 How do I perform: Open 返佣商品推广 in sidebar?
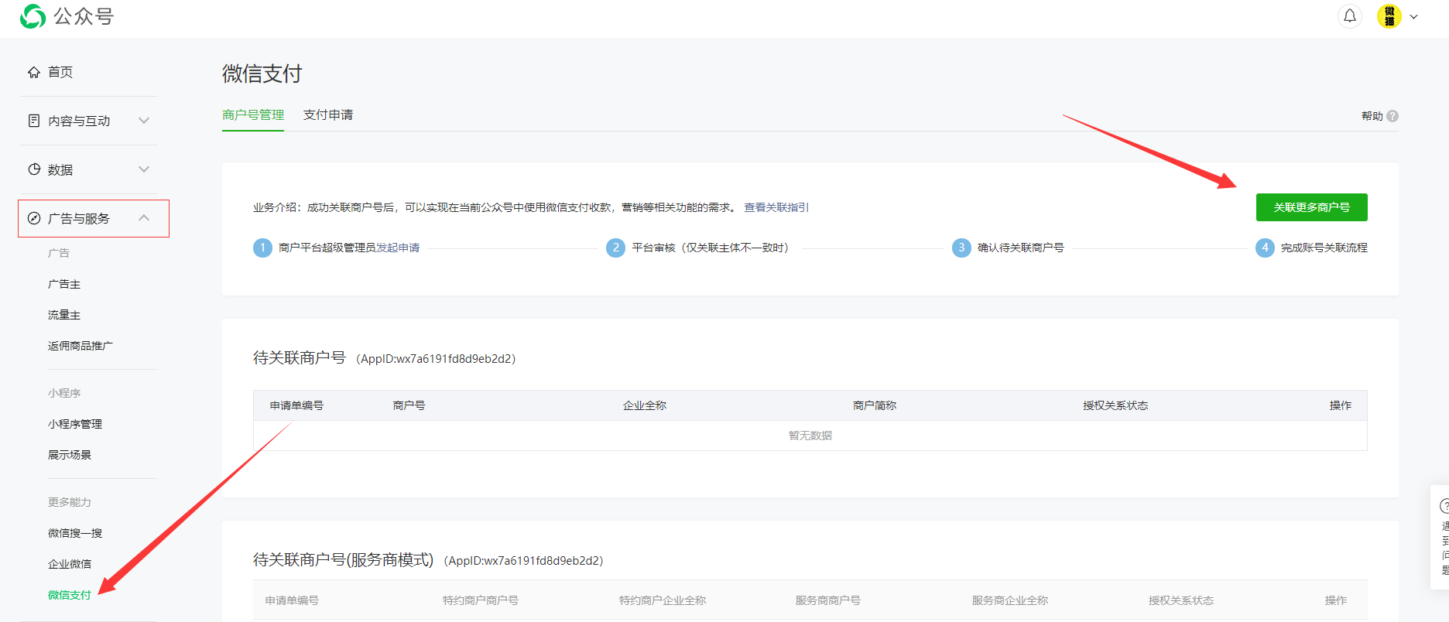80,346
